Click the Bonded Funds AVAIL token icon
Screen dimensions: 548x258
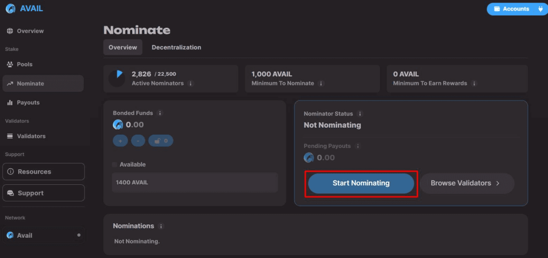[x=118, y=125]
